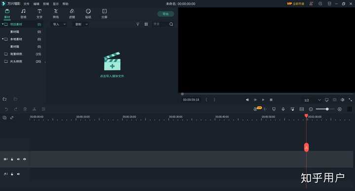Click the microphone voiceover icon
Image resolution: width=355 pixels, height=191 pixels.
[x=283, y=109]
